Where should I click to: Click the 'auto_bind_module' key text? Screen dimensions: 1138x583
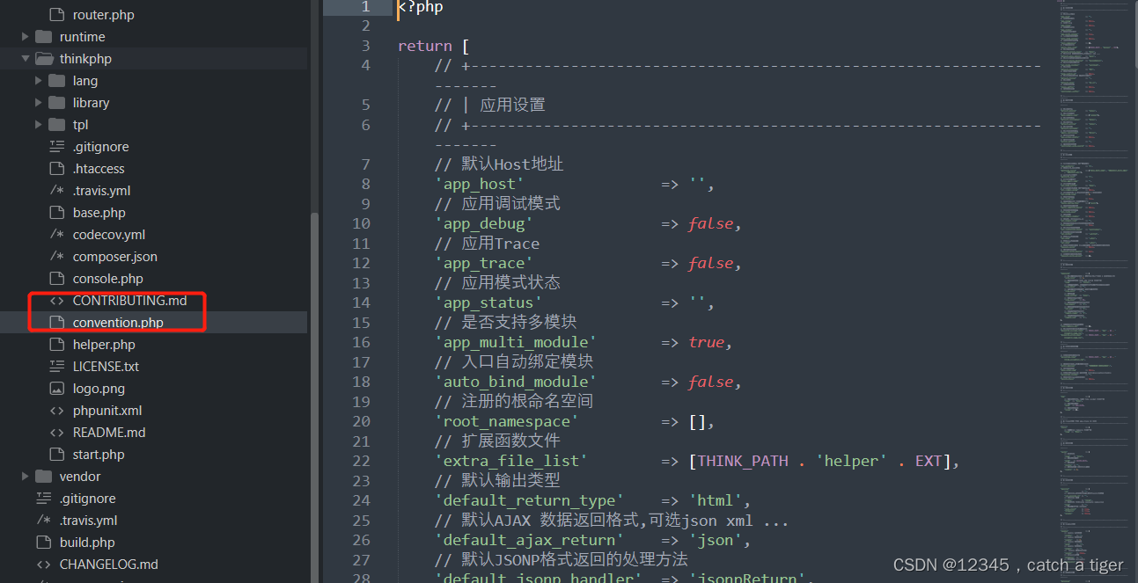point(516,383)
